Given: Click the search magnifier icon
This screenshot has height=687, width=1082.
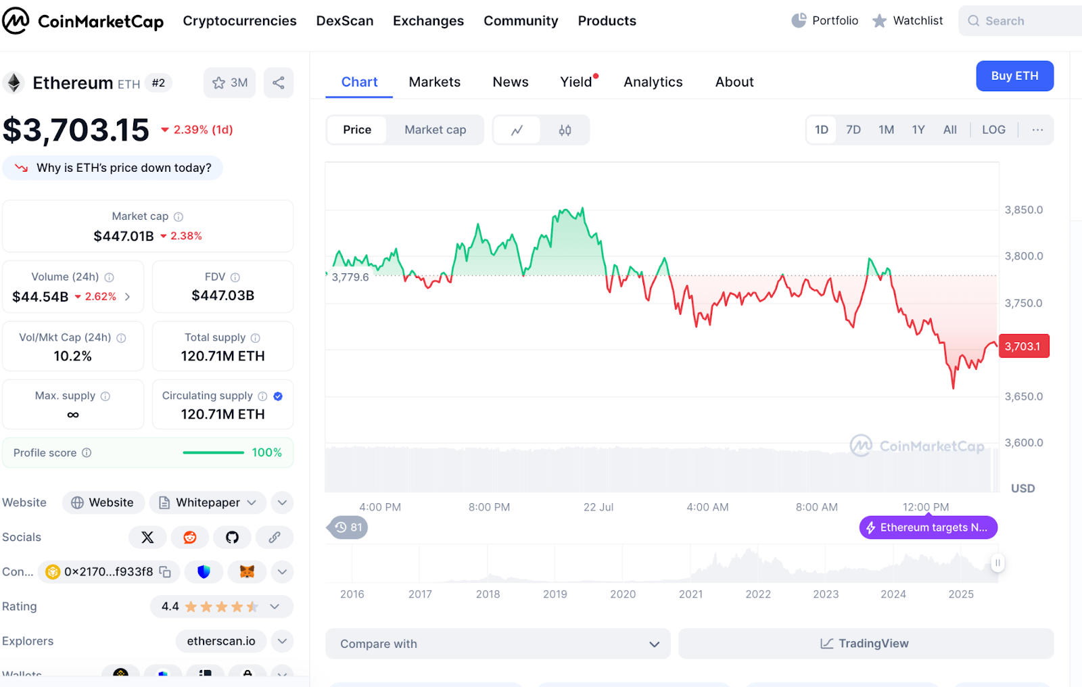Looking at the screenshot, I should (x=974, y=21).
